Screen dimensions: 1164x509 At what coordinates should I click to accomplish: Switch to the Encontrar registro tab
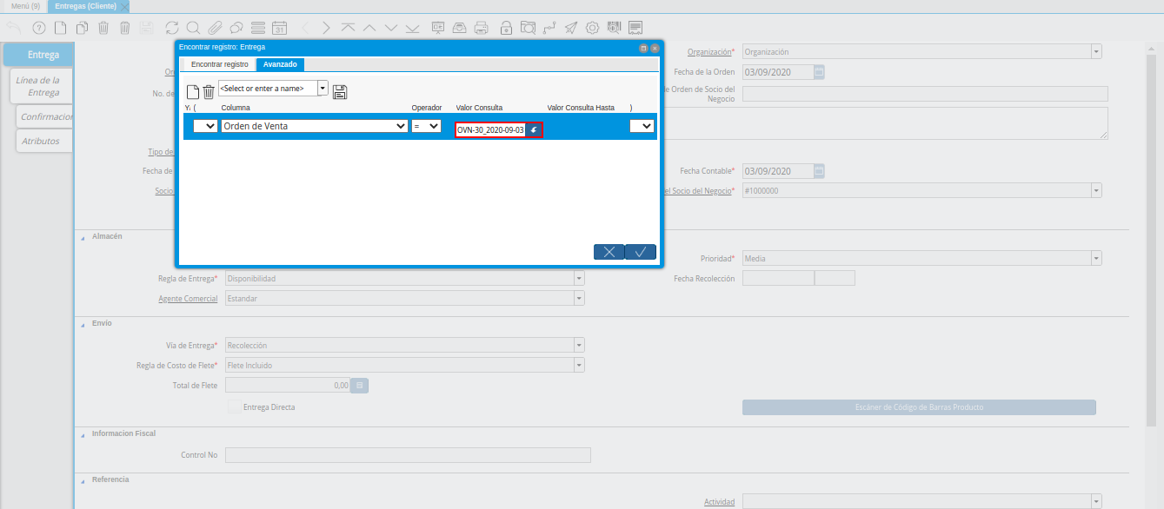pos(219,64)
